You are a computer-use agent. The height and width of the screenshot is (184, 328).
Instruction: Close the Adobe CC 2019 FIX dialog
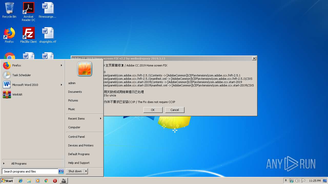[254, 58]
